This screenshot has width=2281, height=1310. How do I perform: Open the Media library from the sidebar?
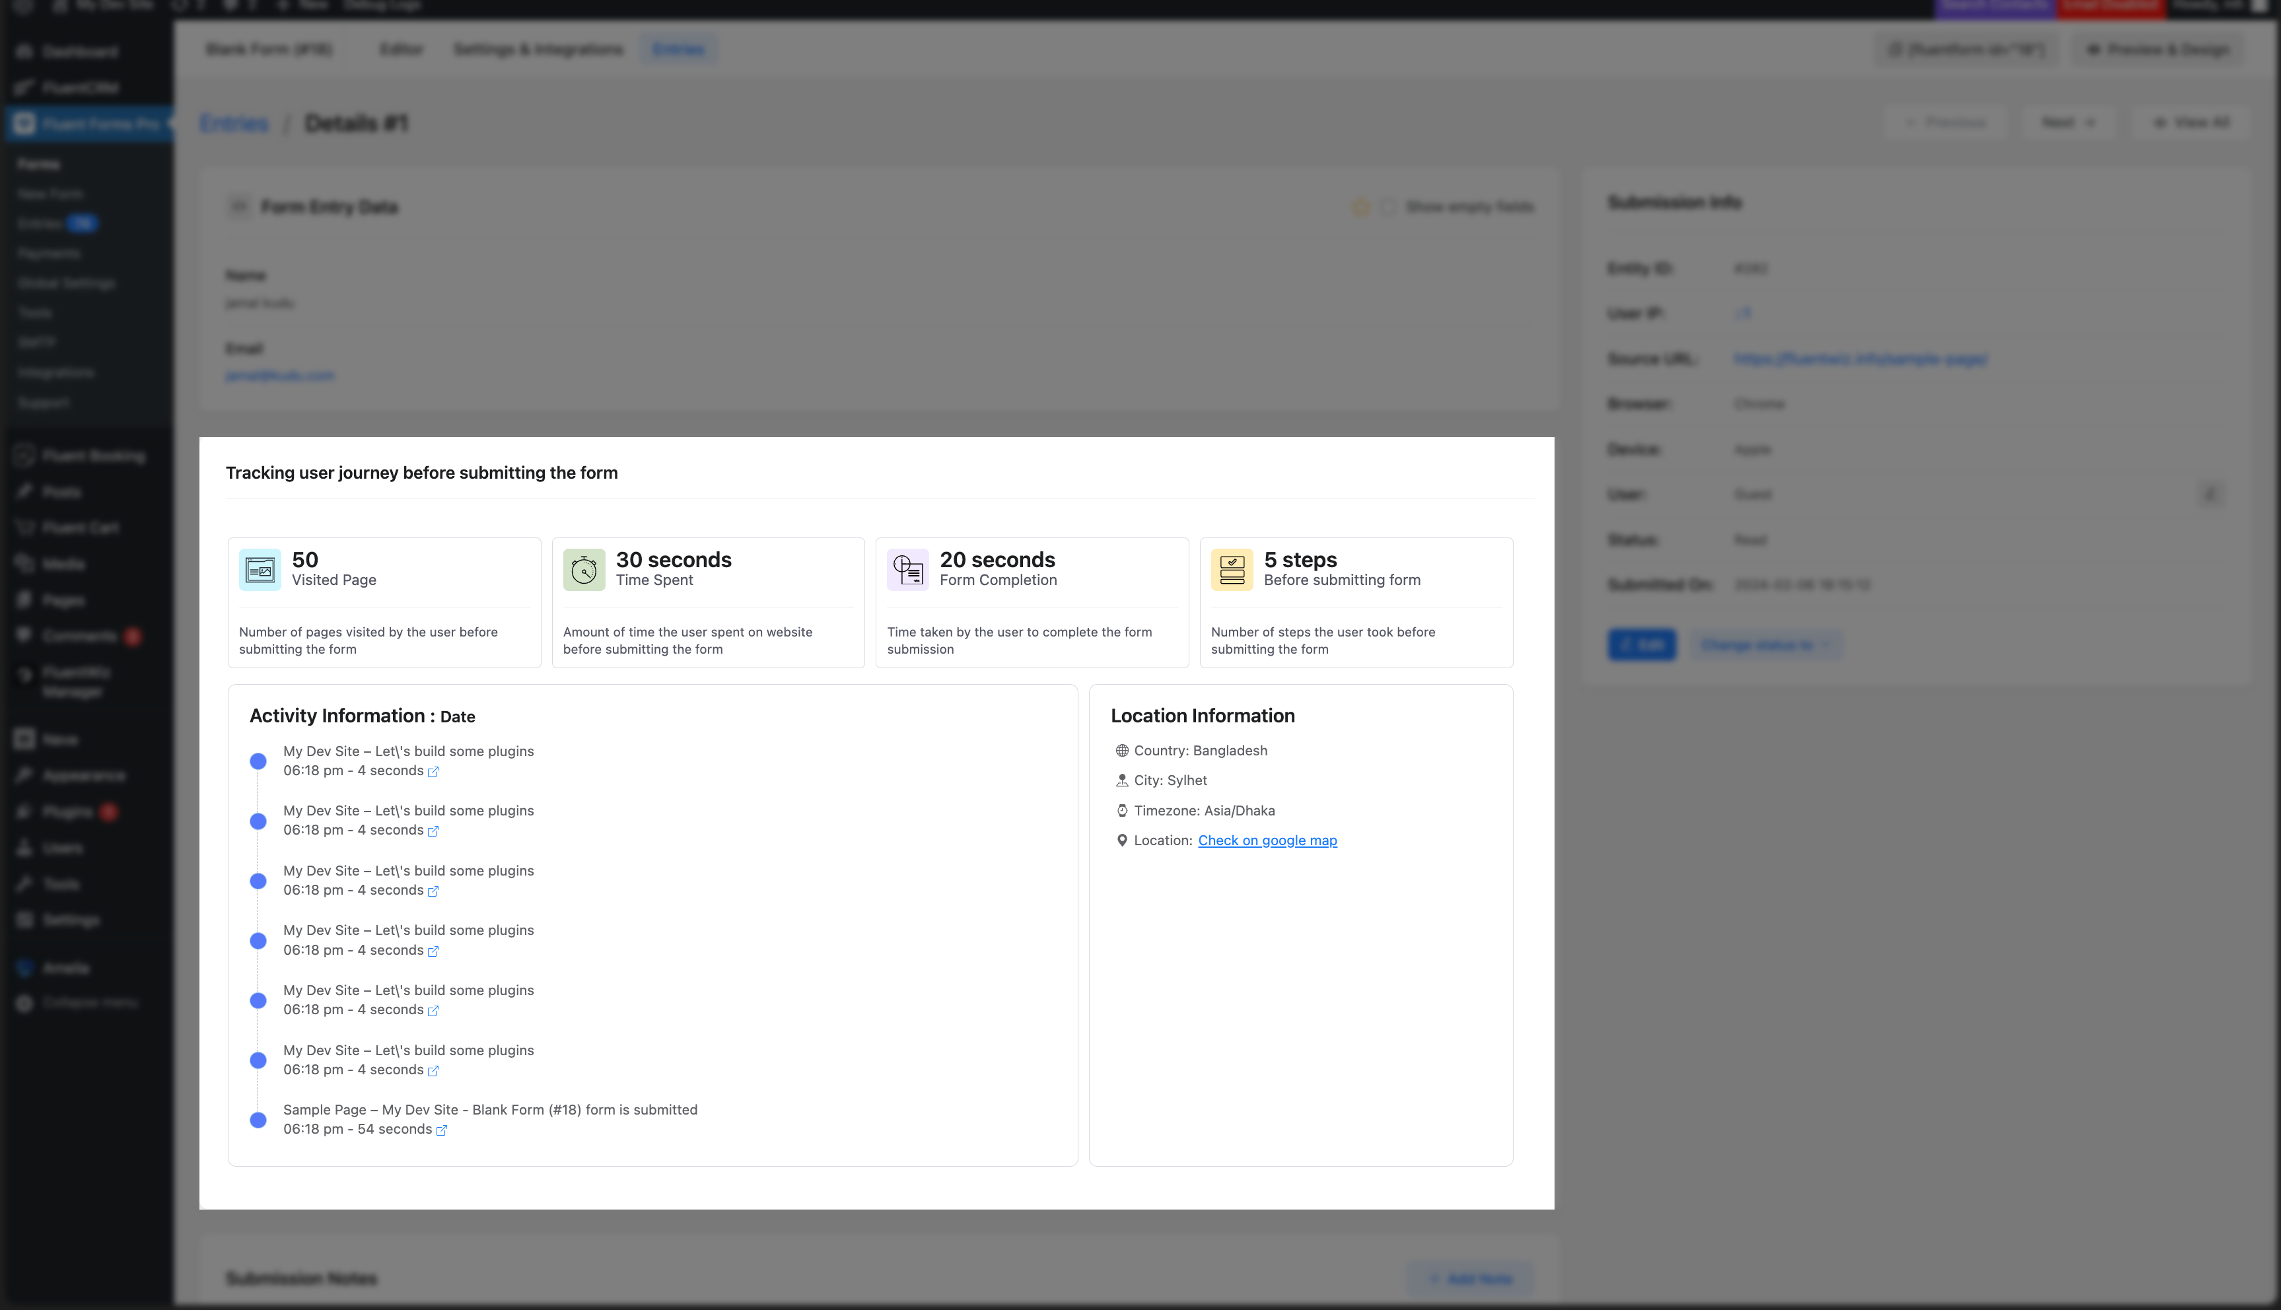click(x=63, y=563)
